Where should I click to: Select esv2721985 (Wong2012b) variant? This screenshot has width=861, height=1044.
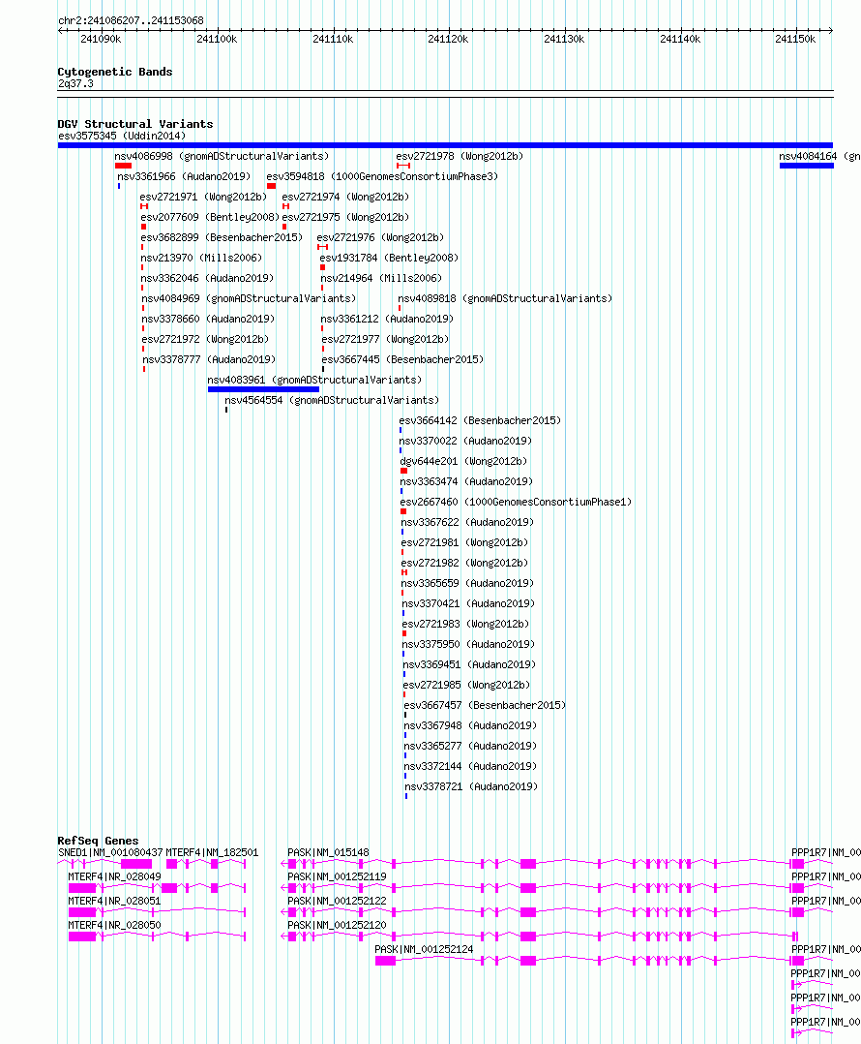[466, 685]
